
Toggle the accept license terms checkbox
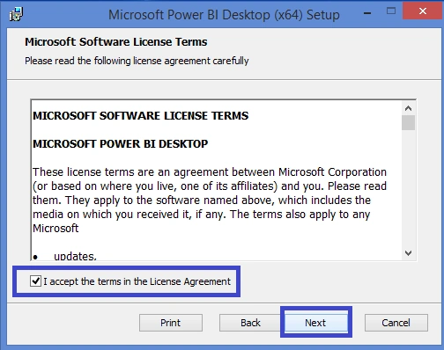pyautogui.click(x=35, y=281)
